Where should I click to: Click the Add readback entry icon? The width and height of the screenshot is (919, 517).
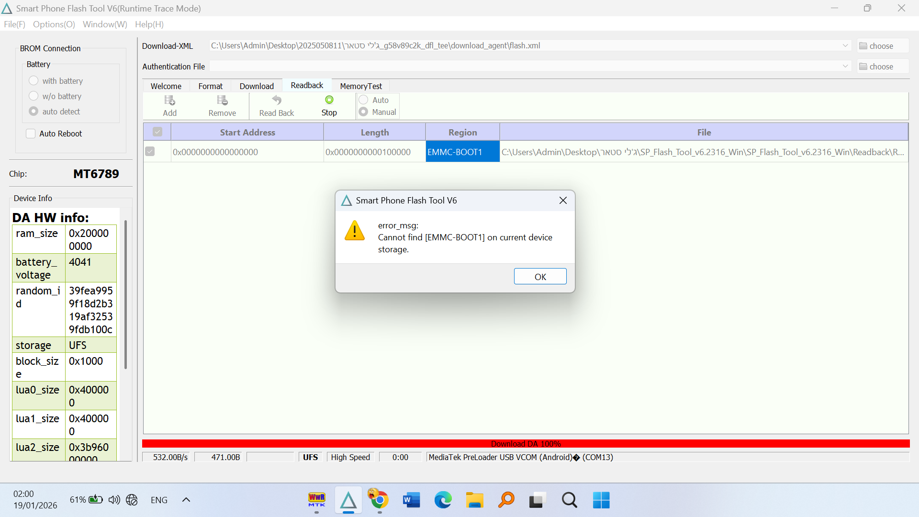point(169,101)
